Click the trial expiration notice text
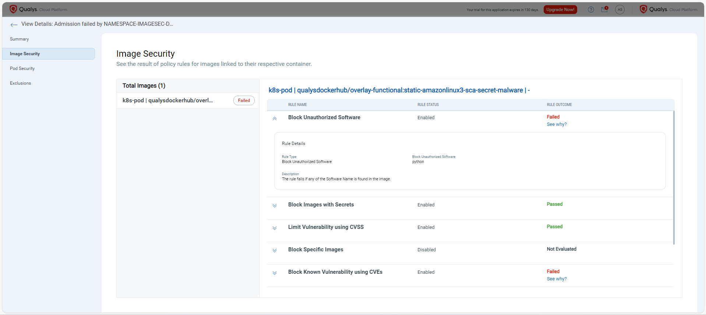 (x=502, y=10)
